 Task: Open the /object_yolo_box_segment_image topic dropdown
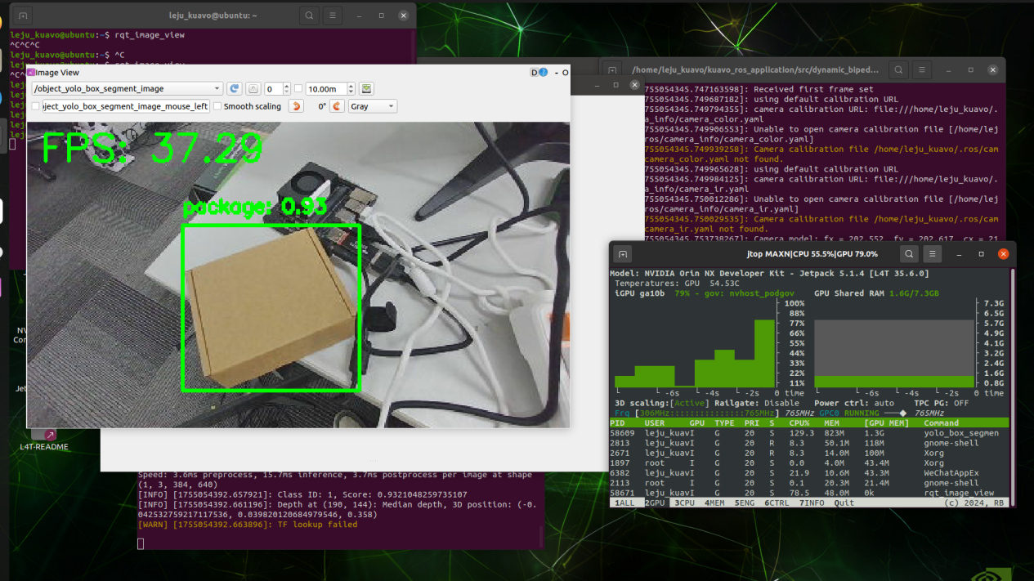pos(127,88)
